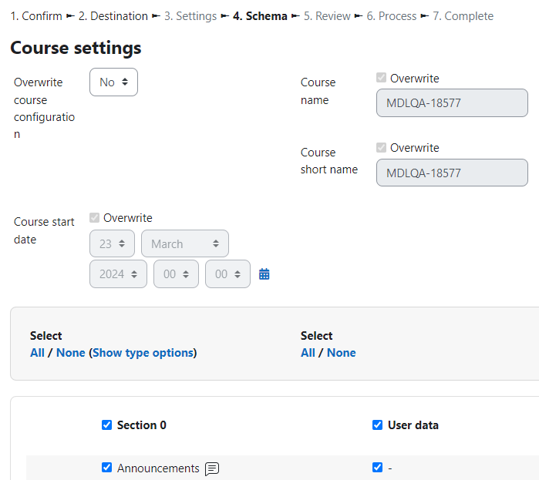Toggle the Section 0 checkbox
The height and width of the screenshot is (480, 539).
click(106, 425)
